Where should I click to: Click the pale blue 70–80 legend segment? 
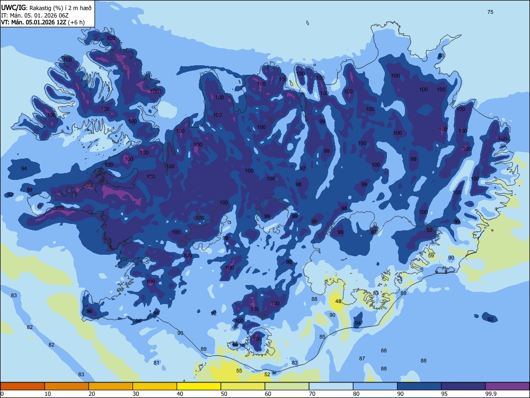[x=331, y=386]
